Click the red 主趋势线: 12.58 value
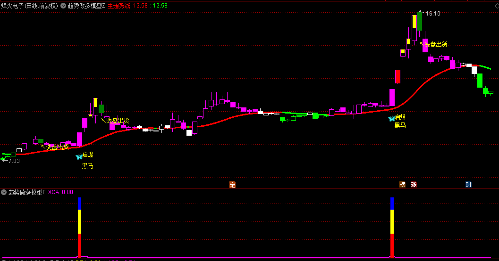The width and height of the screenshot is (499, 261). coord(127,6)
